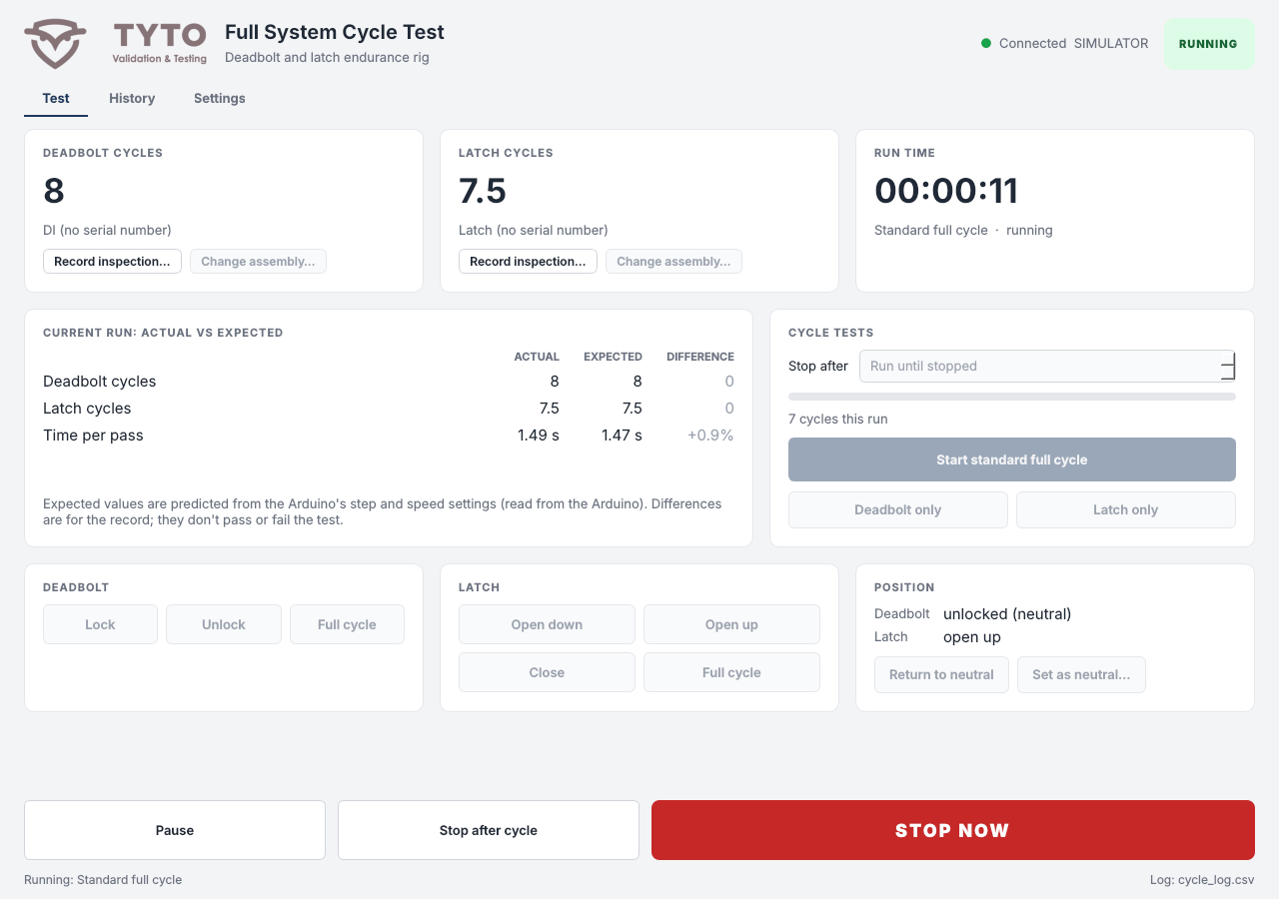Click the RUNNING status badge
The width and height of the screenshot is (1279, 899).
tap(1209, 44)
